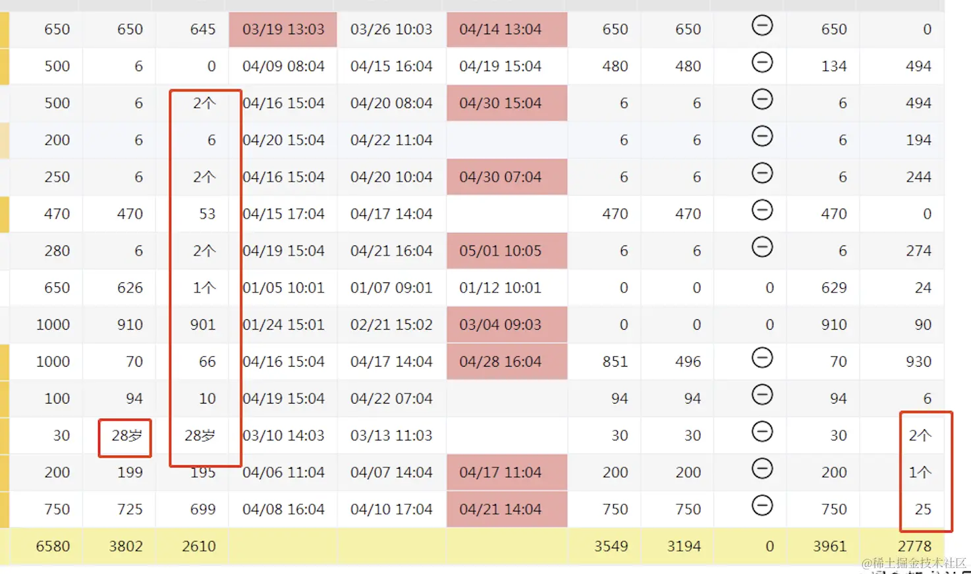971x574 pixels.
Task: Select the 03/26 10:03 date cell
Action: pyautogui.click(x=391, y=30)
